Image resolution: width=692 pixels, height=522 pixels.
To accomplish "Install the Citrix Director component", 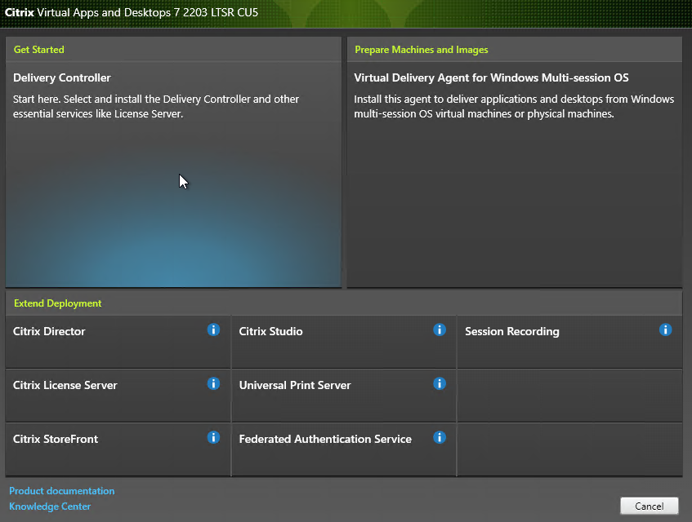I will (x=49, y=332).
